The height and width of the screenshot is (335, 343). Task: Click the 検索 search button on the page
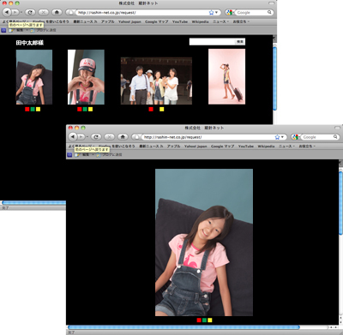240,42
